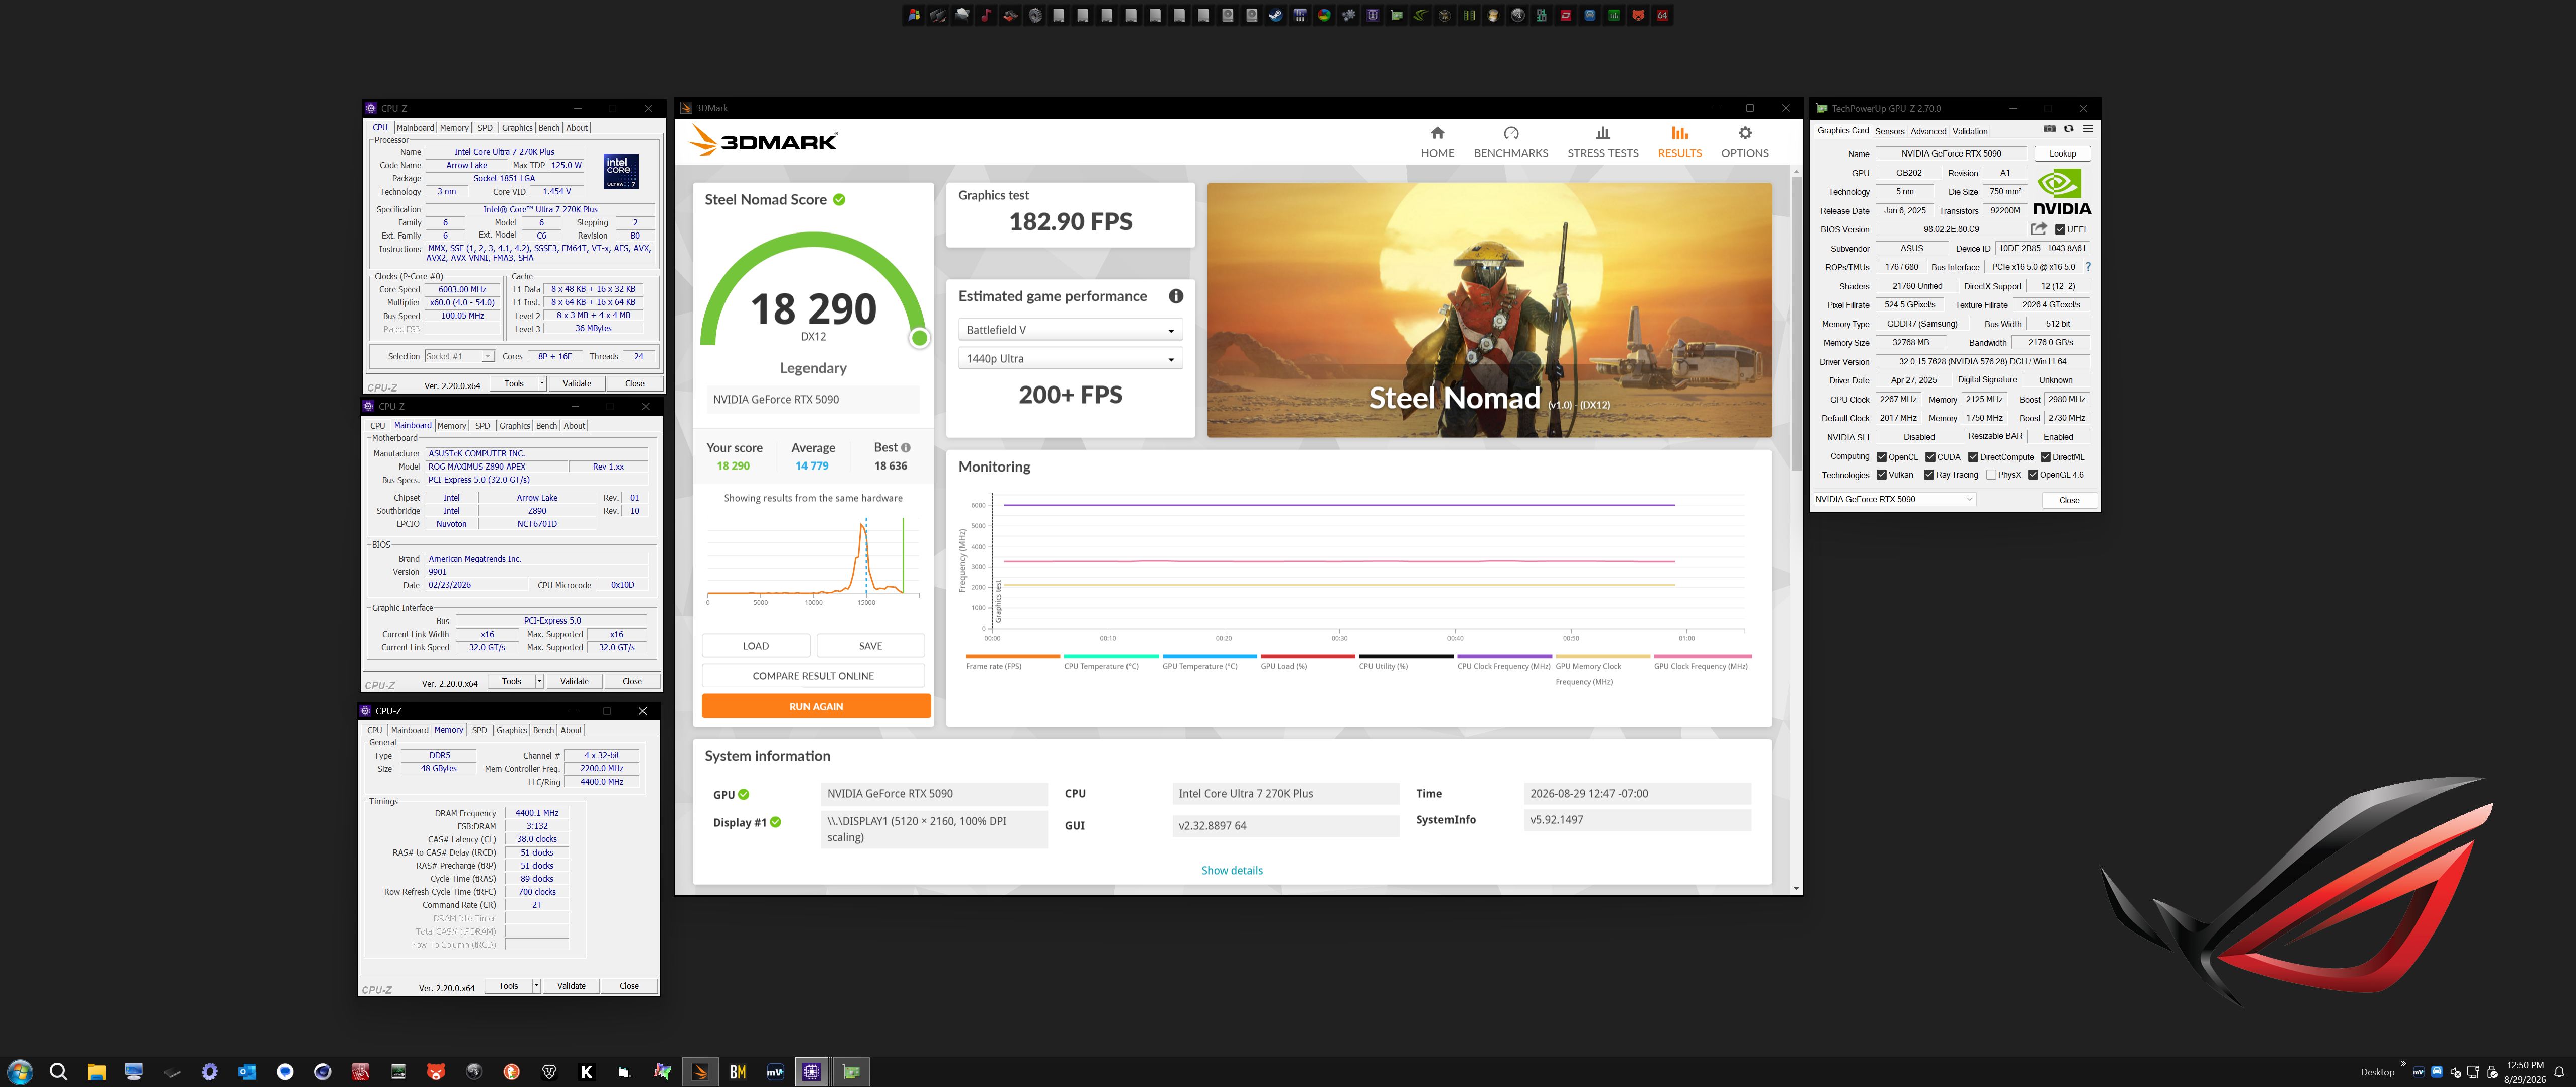Click the green check next to GPU in System information

pos(744,795)
